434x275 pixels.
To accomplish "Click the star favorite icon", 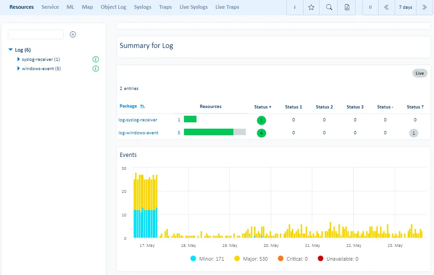I will (311, 7).
